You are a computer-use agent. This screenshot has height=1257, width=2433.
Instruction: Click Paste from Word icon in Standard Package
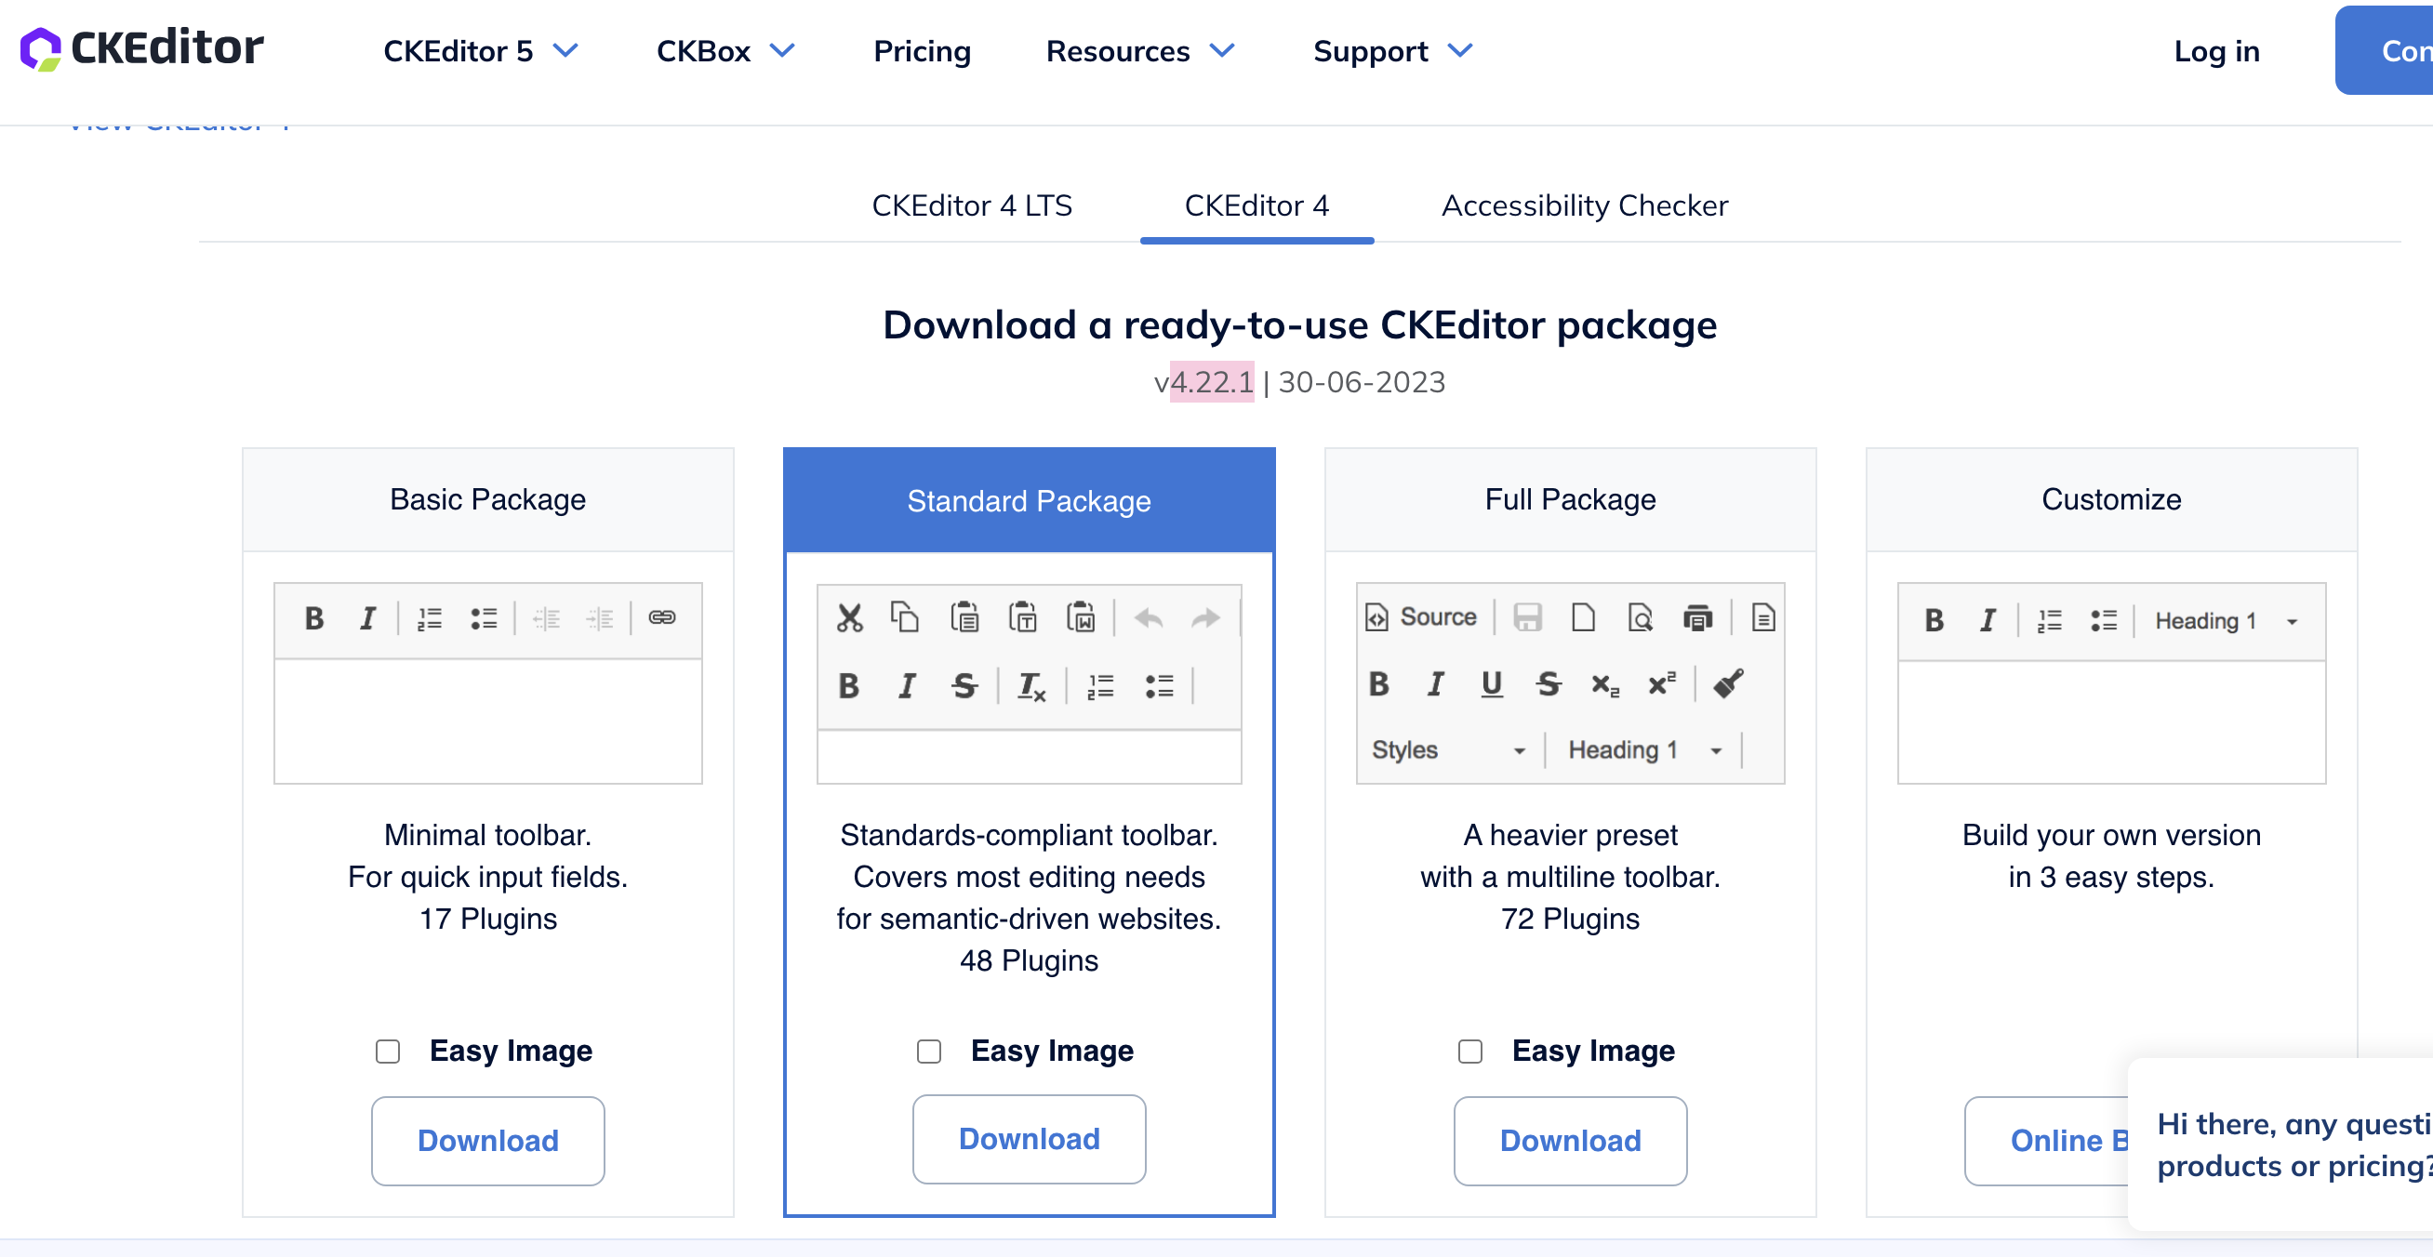1081,617
